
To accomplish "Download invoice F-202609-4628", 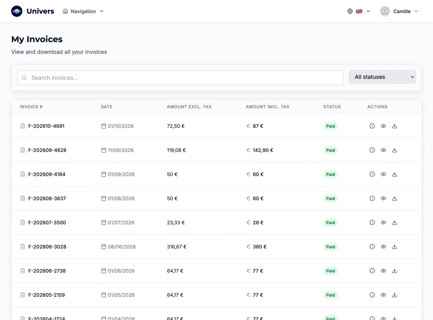I will (395, 150).
